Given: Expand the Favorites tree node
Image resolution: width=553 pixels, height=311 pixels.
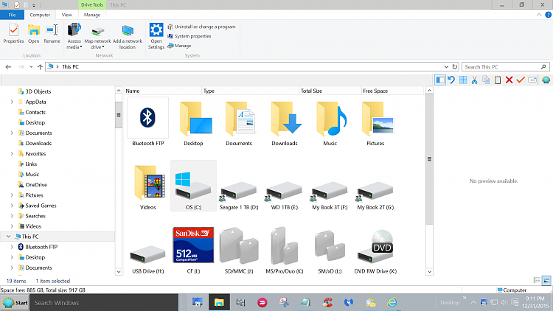Looking at the screenshot, I should [x=12, y=153].
